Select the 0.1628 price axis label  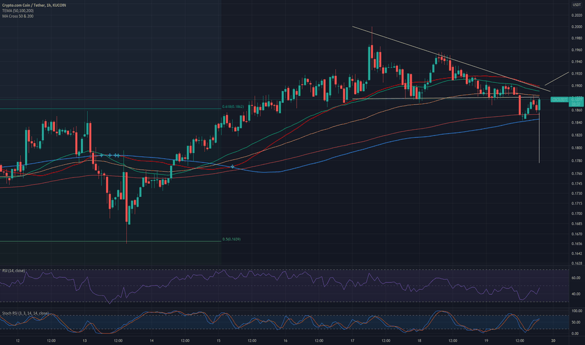point(577,263)
